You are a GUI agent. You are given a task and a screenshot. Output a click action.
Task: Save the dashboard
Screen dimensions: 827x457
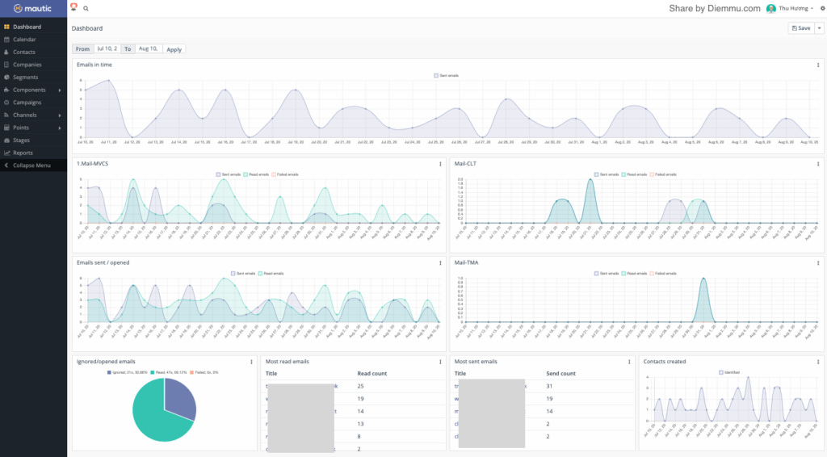coord(801,28)
